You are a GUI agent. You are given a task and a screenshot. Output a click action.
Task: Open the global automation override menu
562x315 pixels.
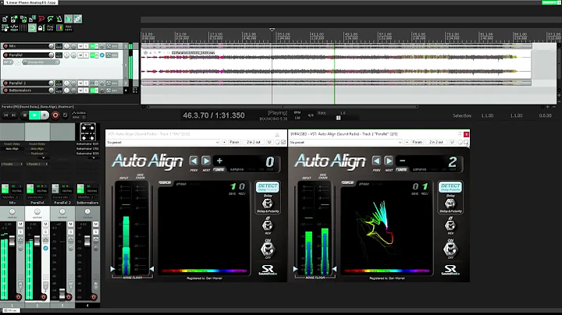[x=79, y=115]
